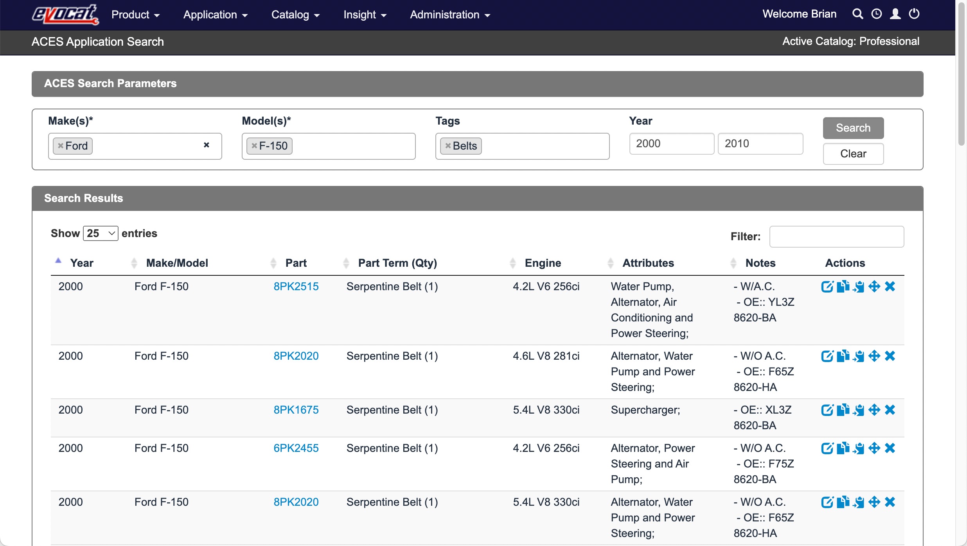Open 8PK2020 link in 5.4L row
Screen dimensions: 967x546
click(x=296, y=502)
